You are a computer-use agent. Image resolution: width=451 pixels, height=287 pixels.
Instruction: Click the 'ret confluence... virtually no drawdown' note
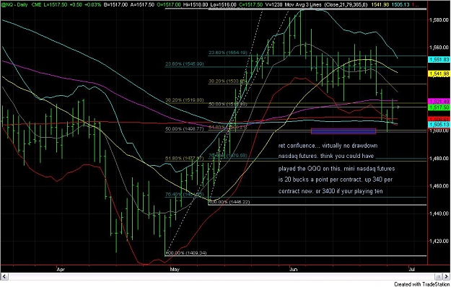point(328,146)
